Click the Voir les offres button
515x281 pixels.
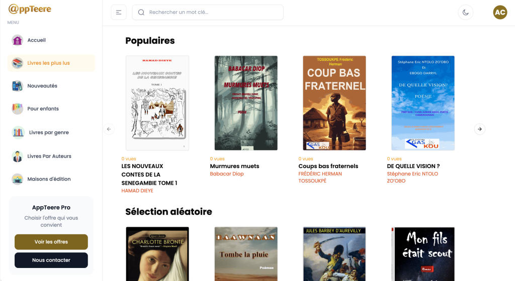[x=51, y=242]
